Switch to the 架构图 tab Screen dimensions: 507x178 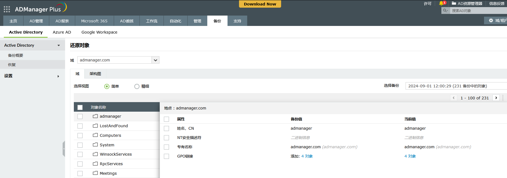pyautogui.click(x=95, y=74)
